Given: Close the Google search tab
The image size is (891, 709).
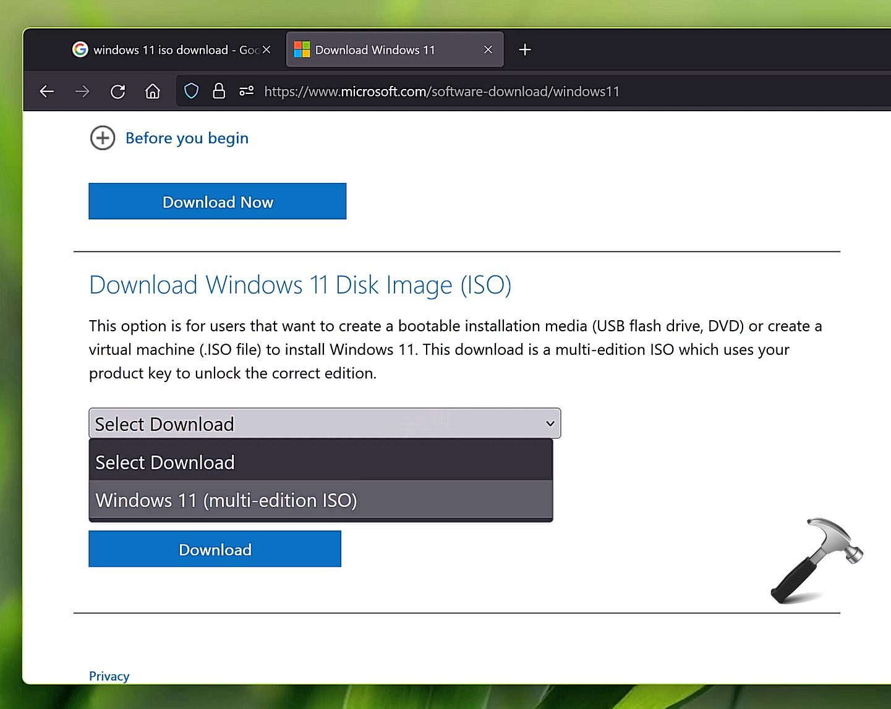Looking at the screenshot, I should click(266, 49).
